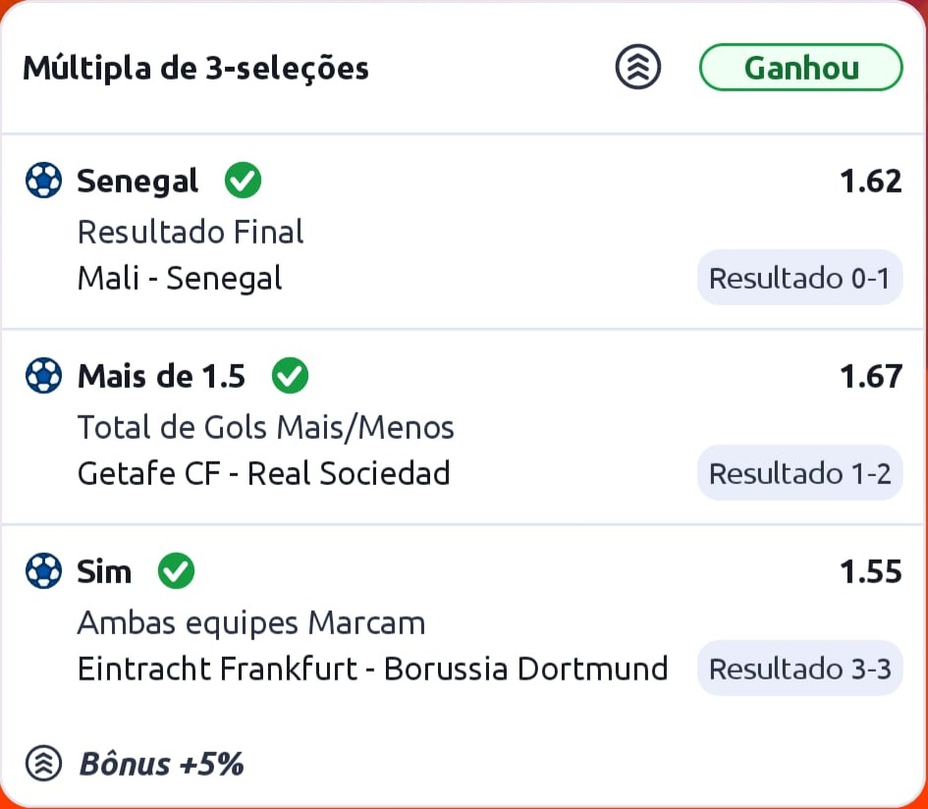Click the soccer ball icon next to Mais de 1.5
This screenshot has height=809, width=928.
click(43, 375)
